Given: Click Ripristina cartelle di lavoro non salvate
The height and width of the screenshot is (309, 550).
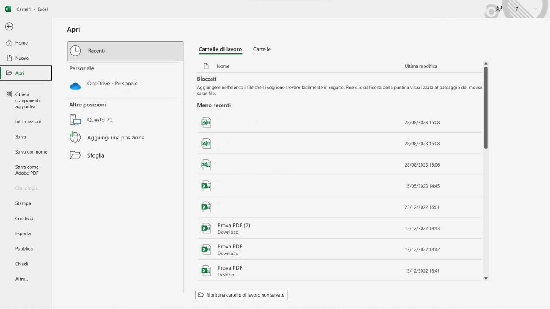Looking at the screenshot, I should point(241,295).
